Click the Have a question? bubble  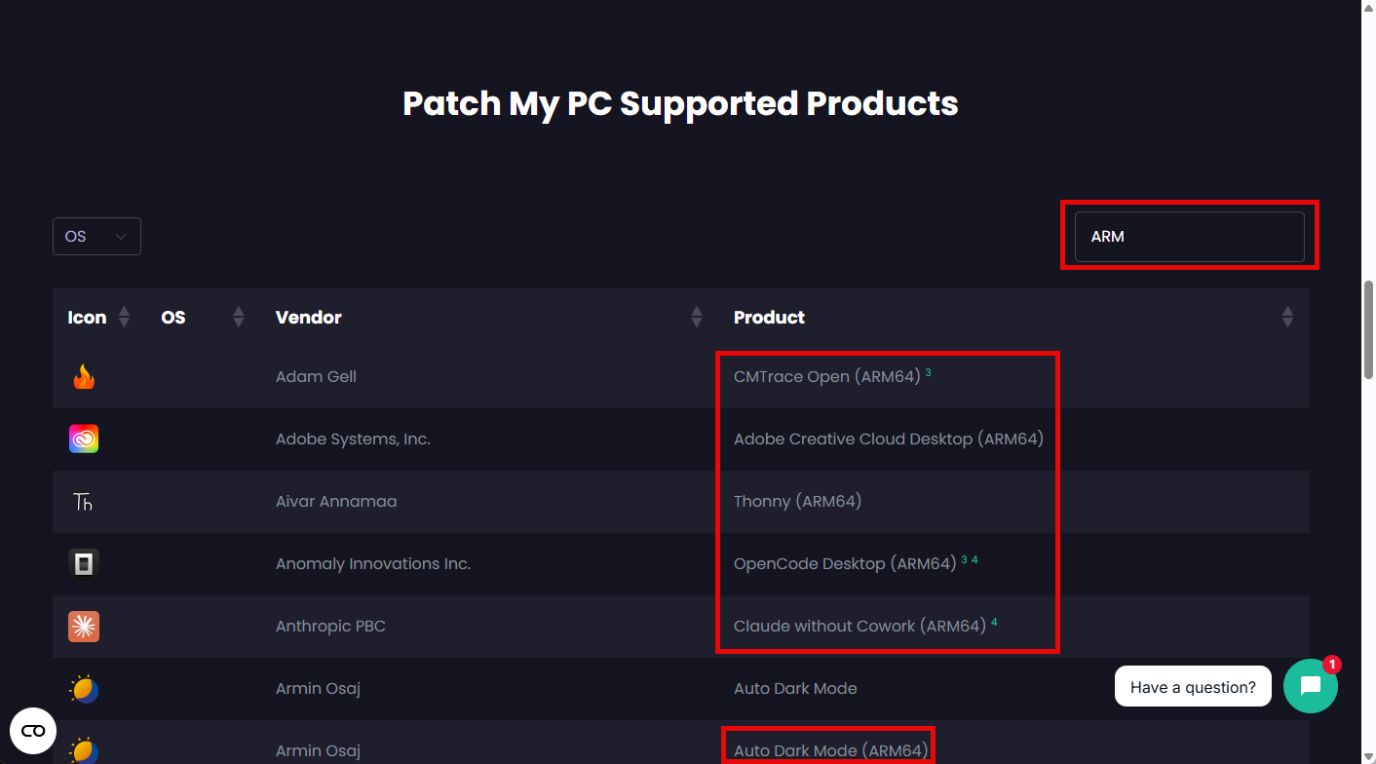1193,687
